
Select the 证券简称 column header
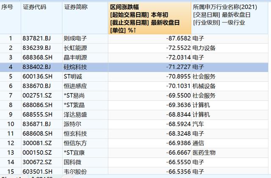click(85, 18)
